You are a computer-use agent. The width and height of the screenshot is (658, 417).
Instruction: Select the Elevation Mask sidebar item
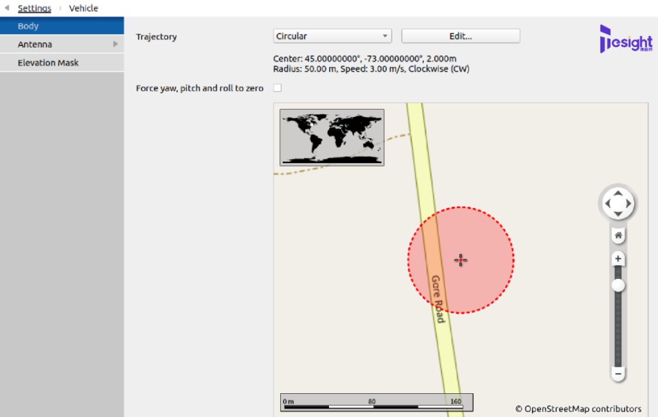(62, 62)
